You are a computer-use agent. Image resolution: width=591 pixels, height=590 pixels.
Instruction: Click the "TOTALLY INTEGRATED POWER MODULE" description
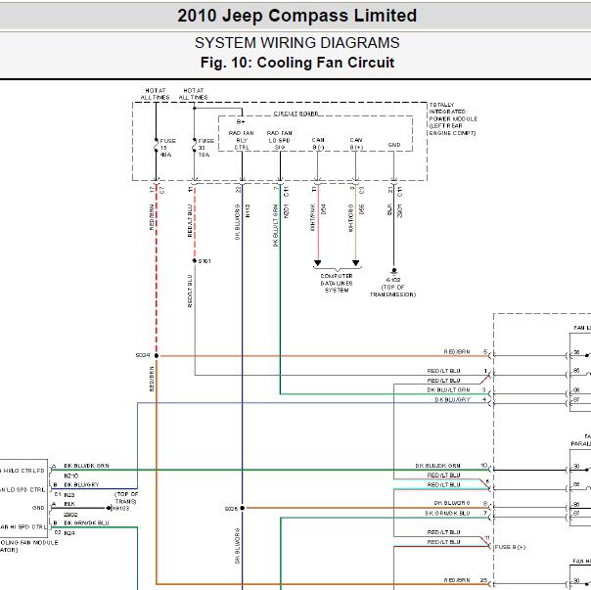453,118
